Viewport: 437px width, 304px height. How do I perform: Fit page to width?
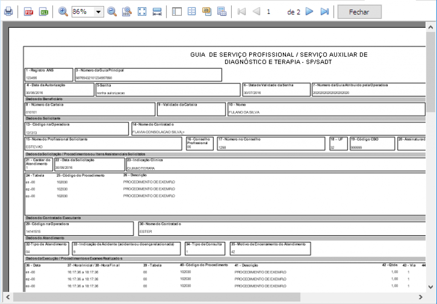[x=157, y=12]
